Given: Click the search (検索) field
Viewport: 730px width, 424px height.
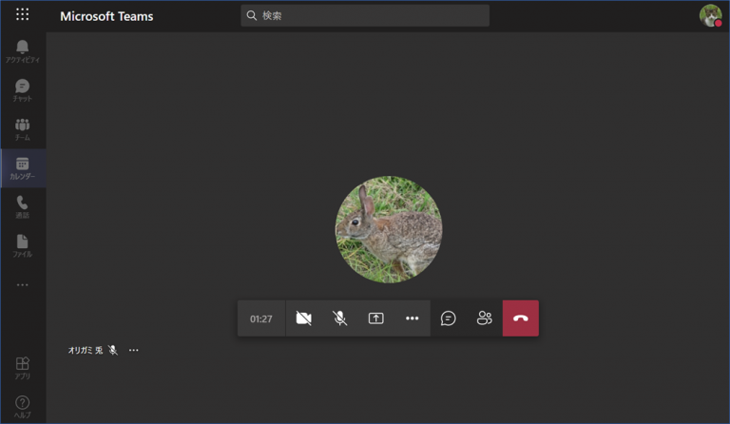Looking at the screenshot, I should click(x=365, y=16).
